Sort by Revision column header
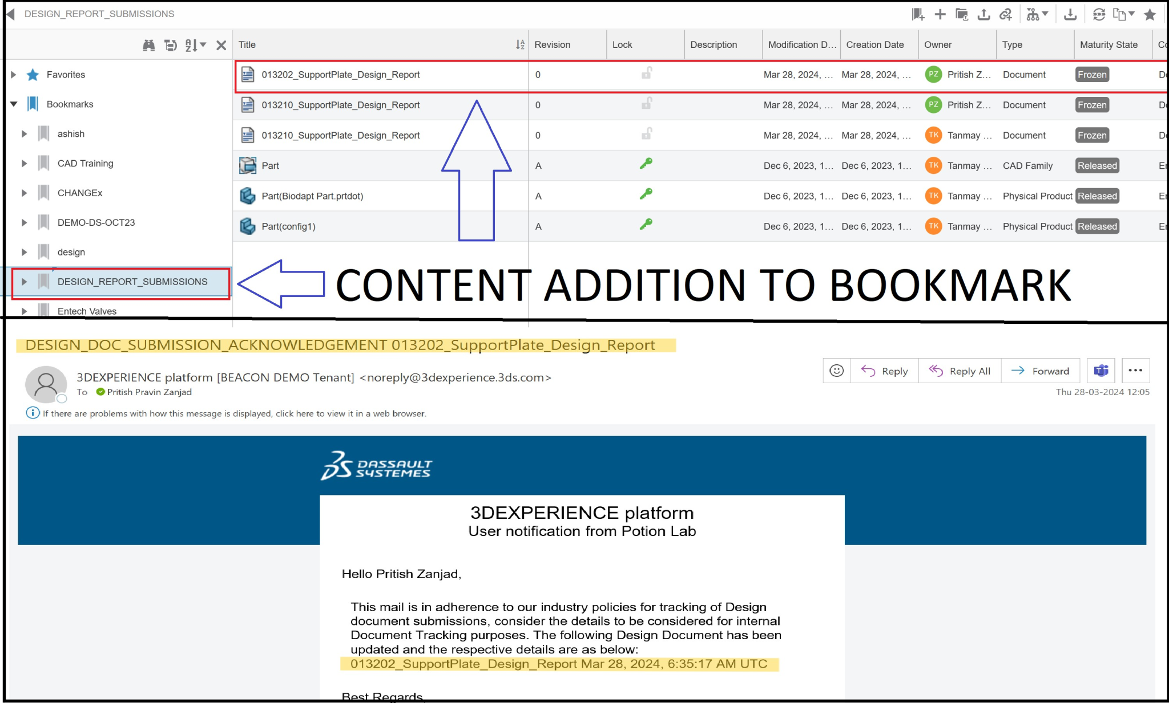 pyautogui.click(x=552, y=45)
